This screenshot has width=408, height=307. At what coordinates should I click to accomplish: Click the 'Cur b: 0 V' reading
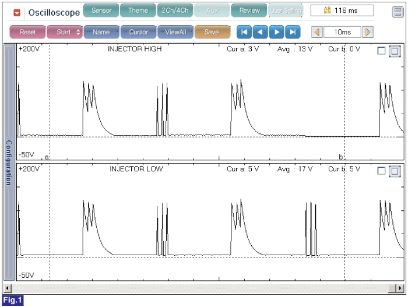point(344,49)
